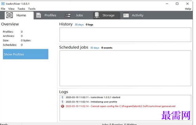This screenshot has width=196, height=125.
Task: Switch to the Storage tab
Action: pyautogui.click(x=106, y=15)
